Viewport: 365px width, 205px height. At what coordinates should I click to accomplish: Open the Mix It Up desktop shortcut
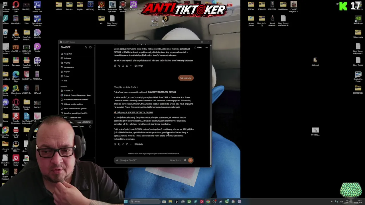pos(37,34)
